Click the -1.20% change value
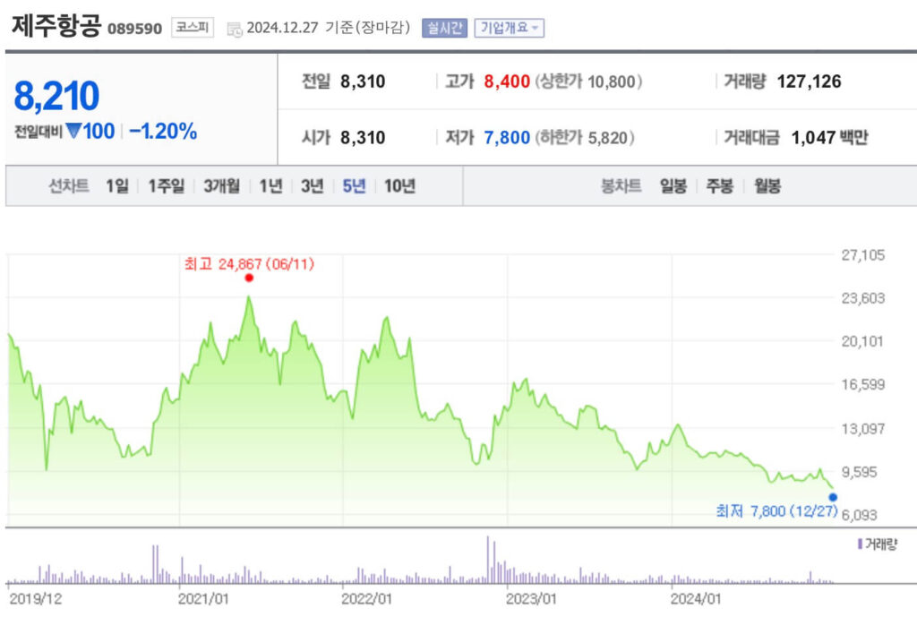This screenshot has height=617, width=917. [x=163, y=131]
